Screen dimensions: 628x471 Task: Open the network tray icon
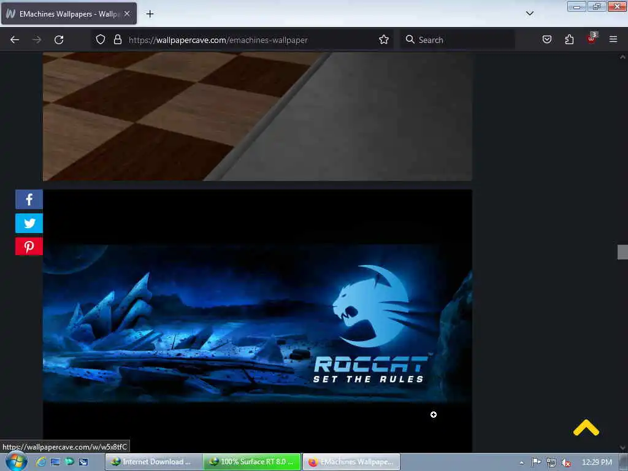pos(551,462)
